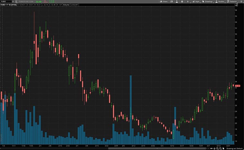244x150 pixels.
Task: Click the chart settings gear icon
Action: [182, 2]
